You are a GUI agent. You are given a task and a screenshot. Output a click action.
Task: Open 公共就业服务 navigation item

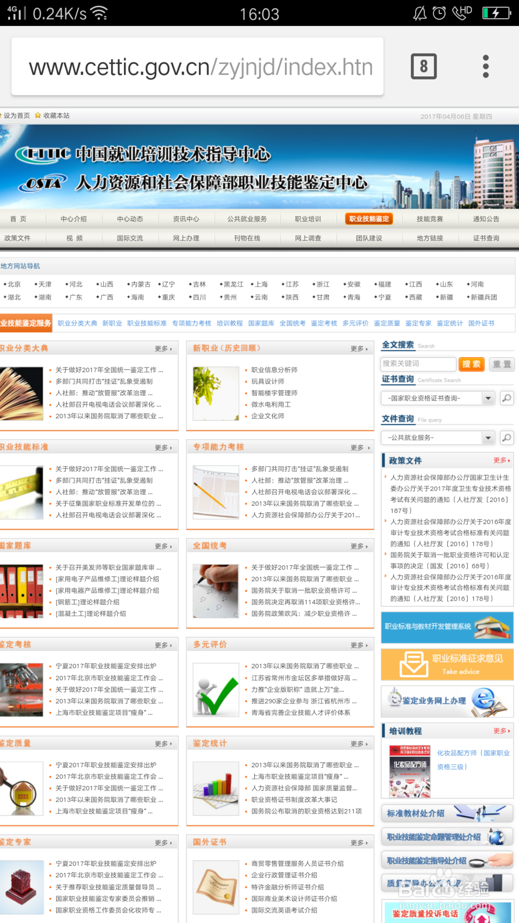click(247, 219)
